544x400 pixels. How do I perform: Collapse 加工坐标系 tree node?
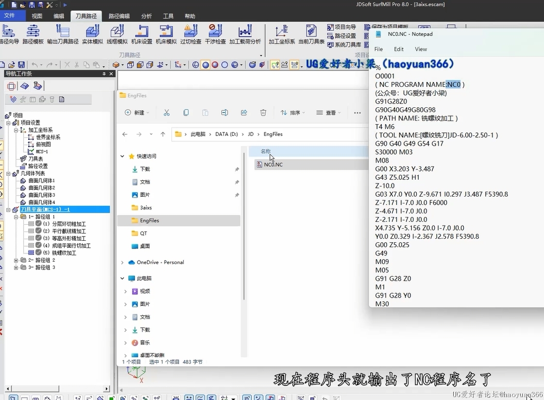tap(16, 130)
